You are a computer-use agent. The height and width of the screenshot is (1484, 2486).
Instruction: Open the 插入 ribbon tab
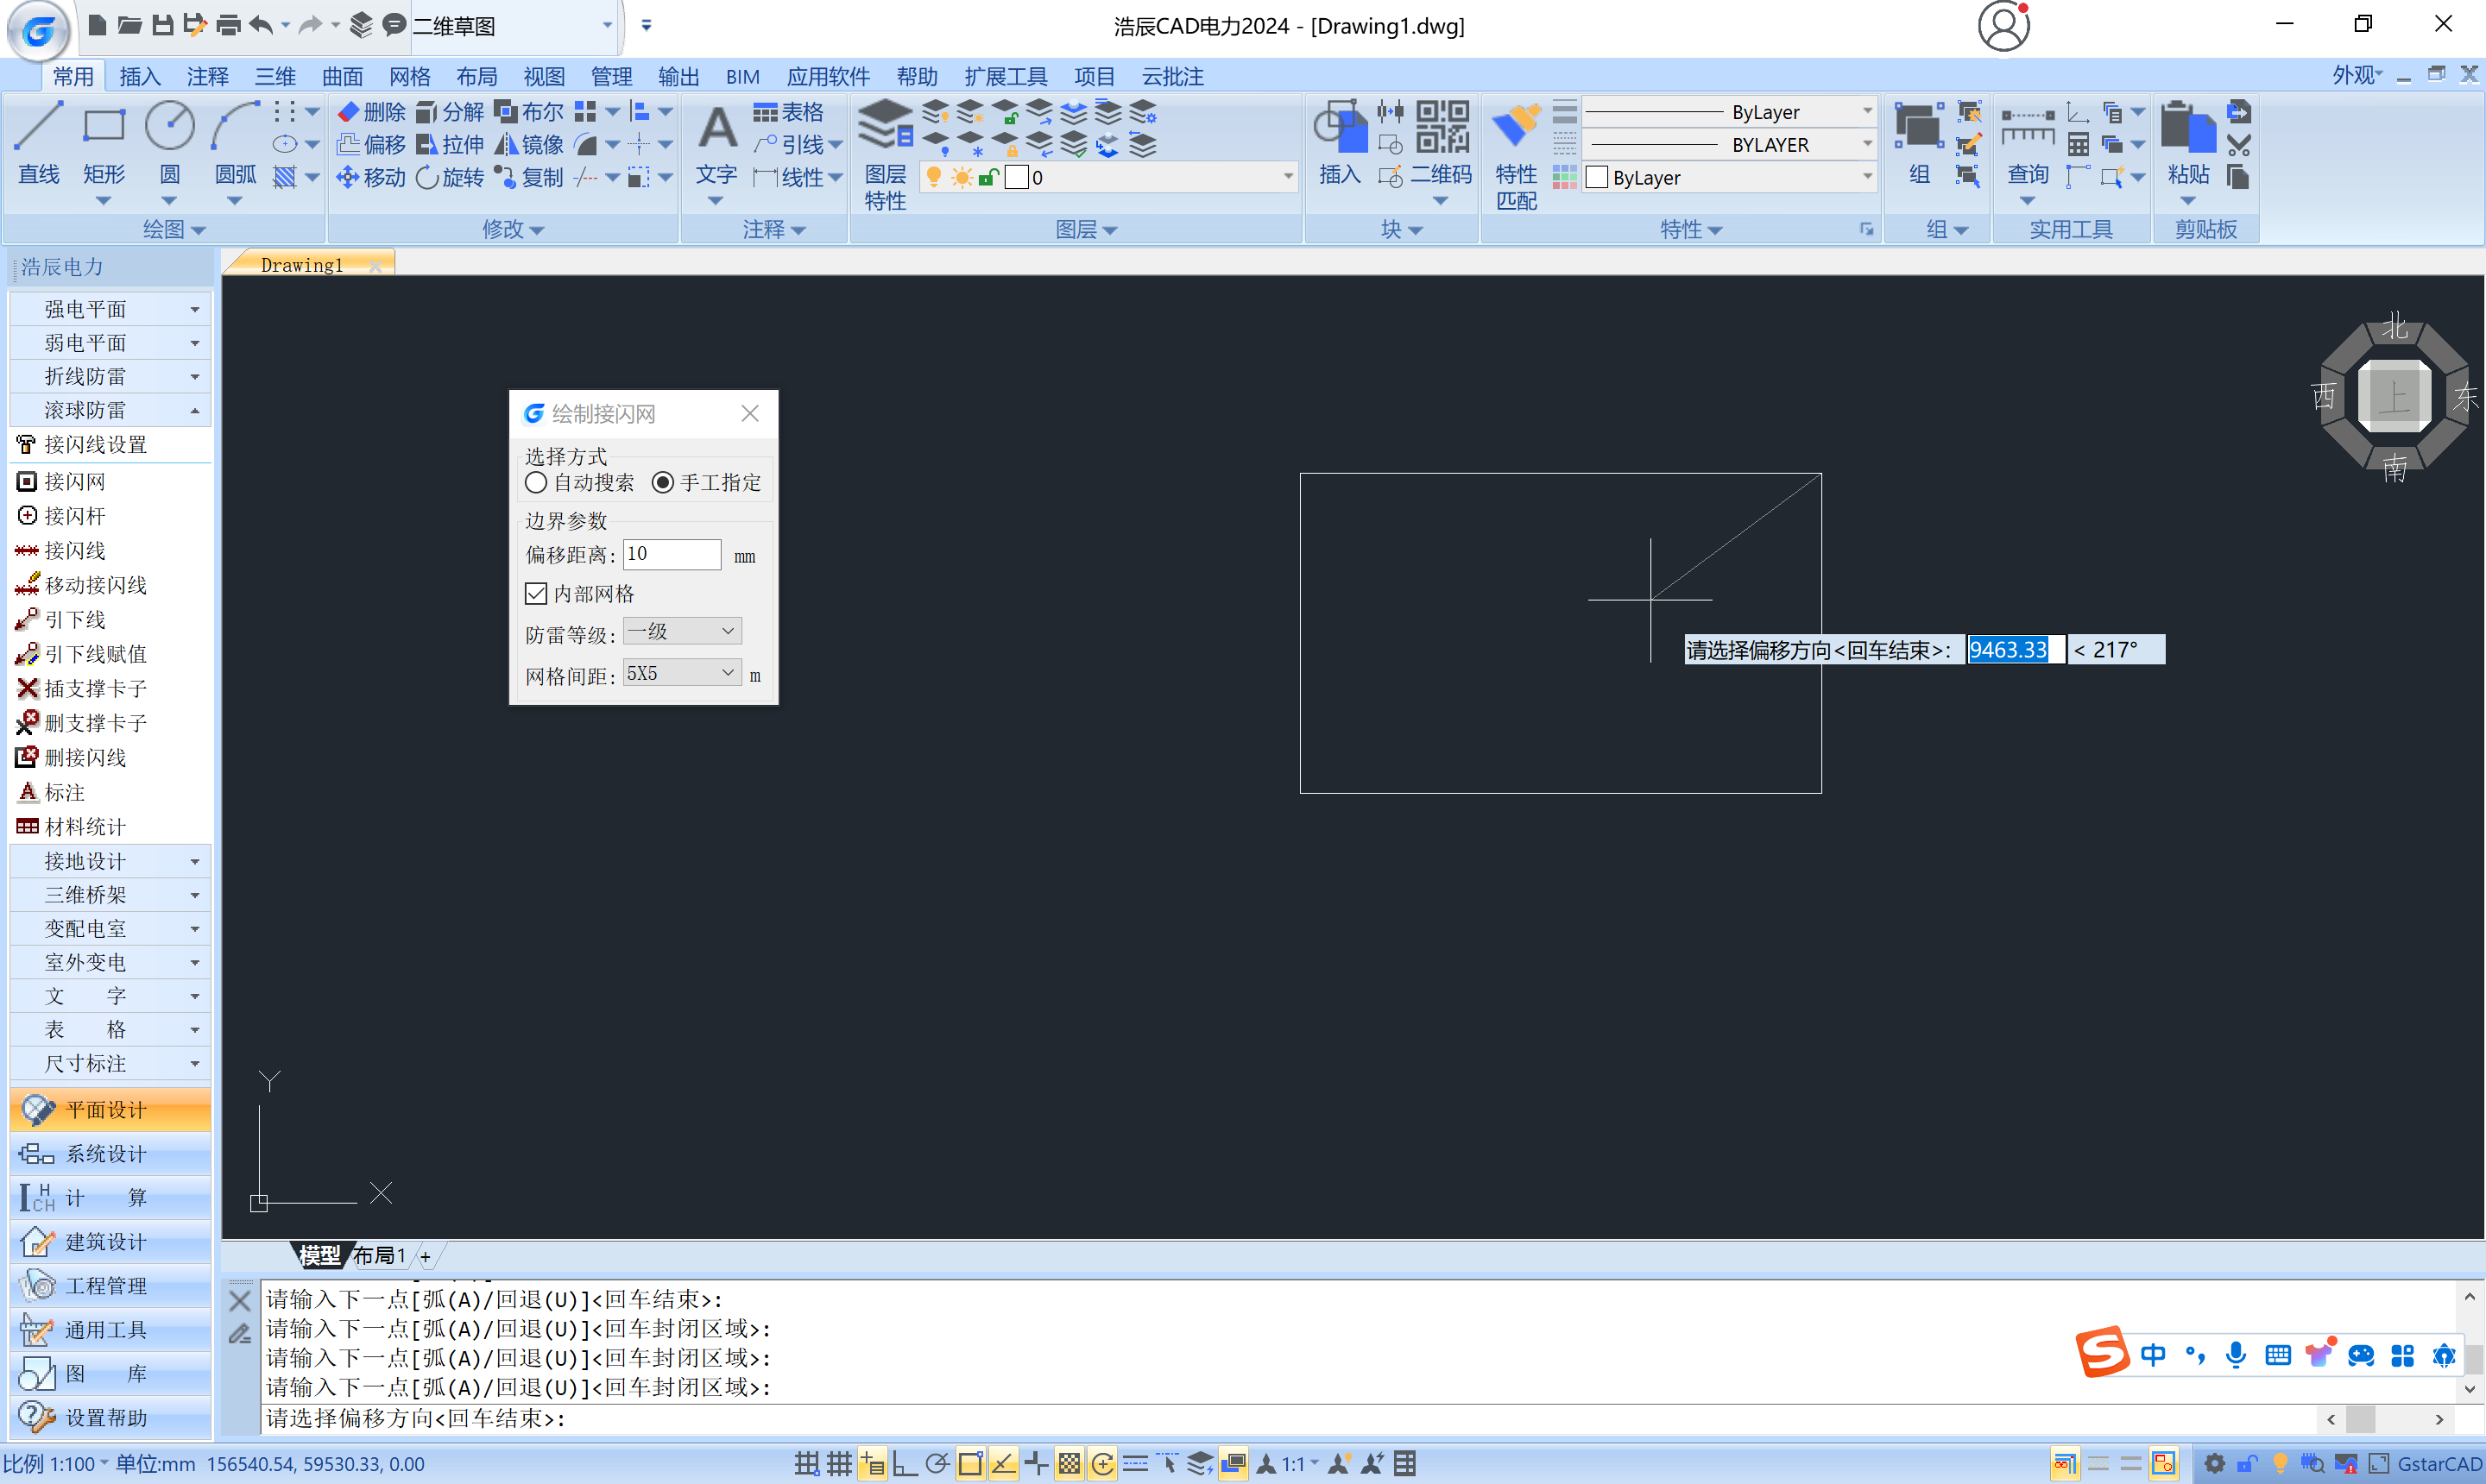pyautogui.click(x=139, y=76)
